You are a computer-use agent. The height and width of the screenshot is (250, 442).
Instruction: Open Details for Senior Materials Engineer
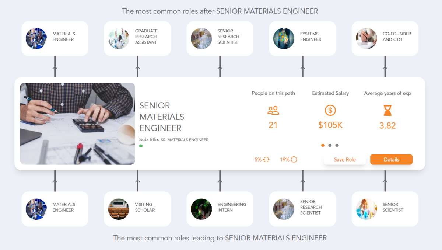(391, 159)
